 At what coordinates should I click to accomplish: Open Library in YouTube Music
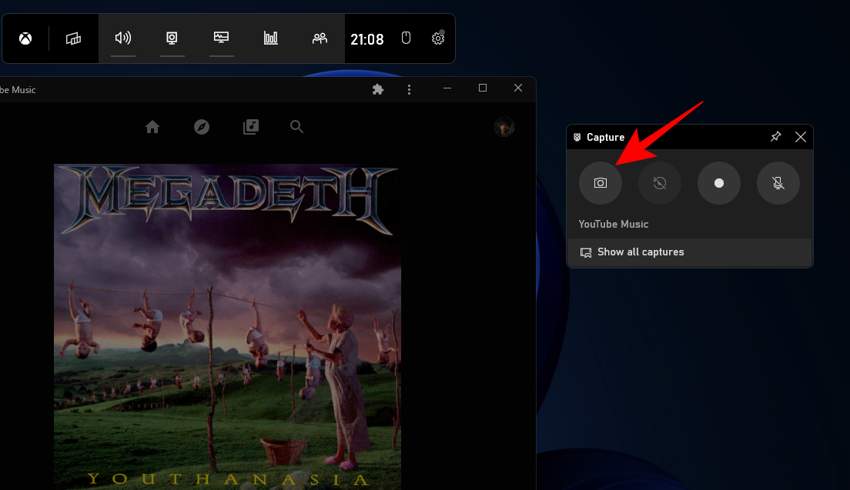251,127
